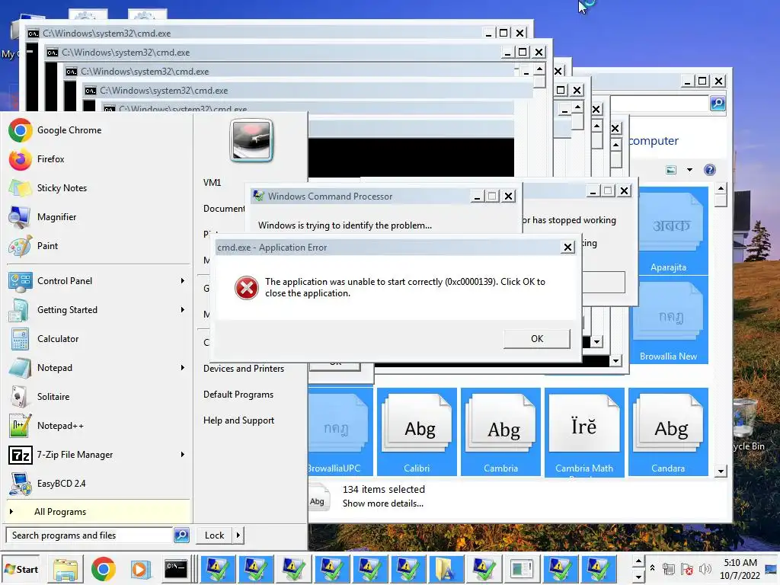Click Show more details link in the Fonts window

[x=383, y=503]
